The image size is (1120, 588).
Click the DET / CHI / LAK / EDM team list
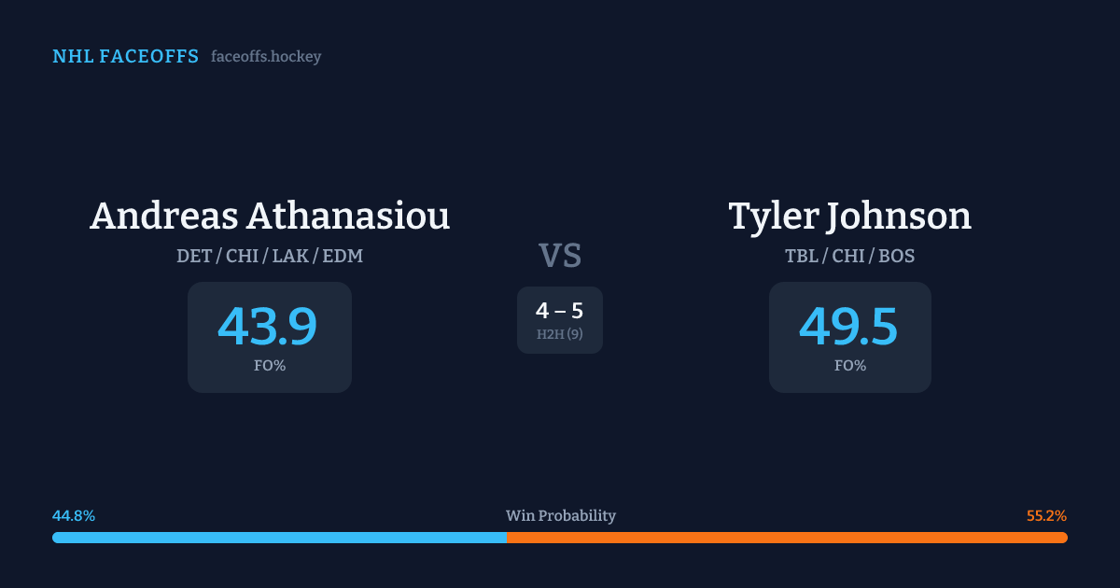point(270,256)
